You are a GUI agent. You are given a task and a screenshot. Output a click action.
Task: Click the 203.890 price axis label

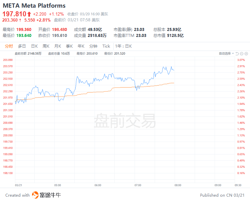tap(8, 60)
